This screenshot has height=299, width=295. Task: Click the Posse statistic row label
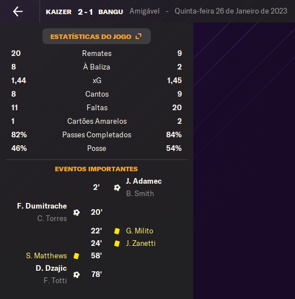coord(97,148)
